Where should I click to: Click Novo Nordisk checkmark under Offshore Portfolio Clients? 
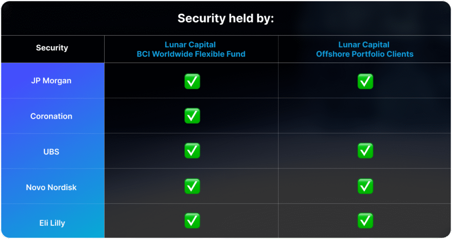365,186
